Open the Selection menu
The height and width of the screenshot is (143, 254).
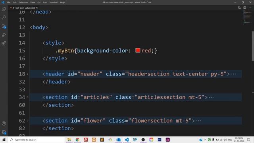23,2
